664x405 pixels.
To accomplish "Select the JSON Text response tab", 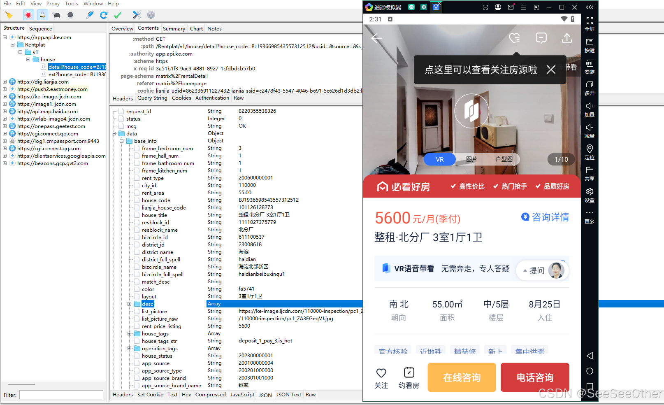I will (x=289, y=394).
